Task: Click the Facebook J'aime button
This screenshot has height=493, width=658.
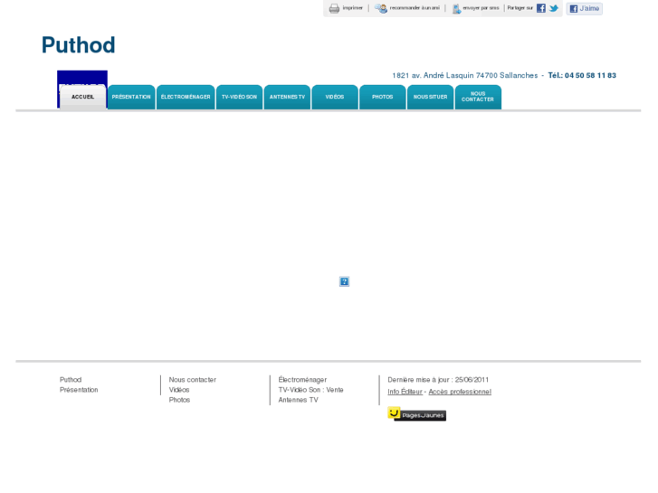Action: pyautogui.click(x=584, y=8)
